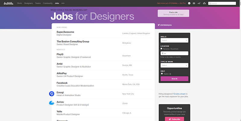
Task: Open the user avatar icon in header
Action: pos(189,3)
